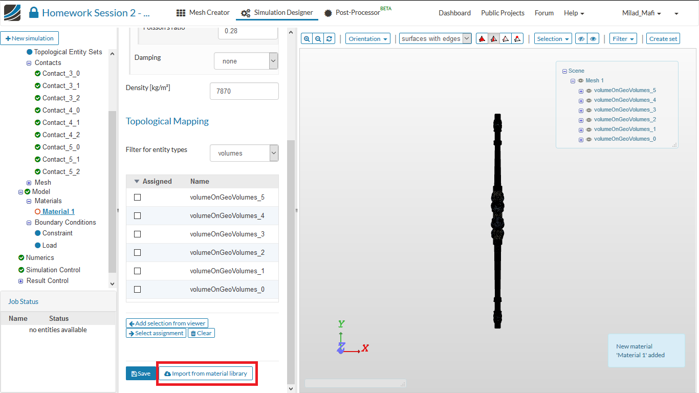Click the zoom-out magnifier in the viewer toolbar
This screenshot has width=699, height=393.
point(318,39)
